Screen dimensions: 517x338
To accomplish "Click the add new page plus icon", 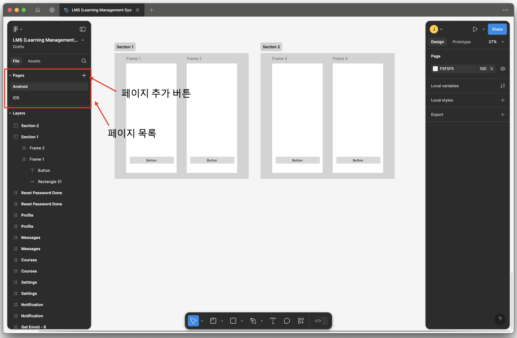I will (x=84, y=75).
